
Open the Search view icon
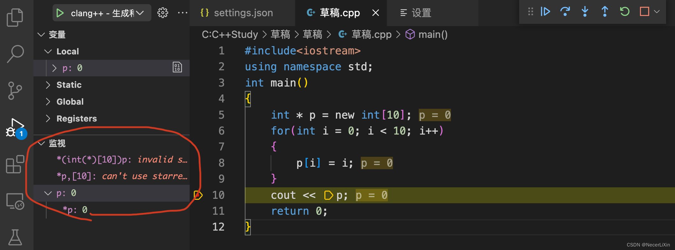coord(15,54)
